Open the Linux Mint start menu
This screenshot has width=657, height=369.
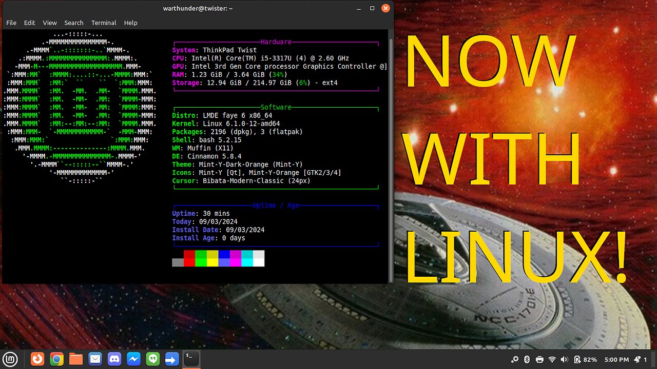(11, 359)
